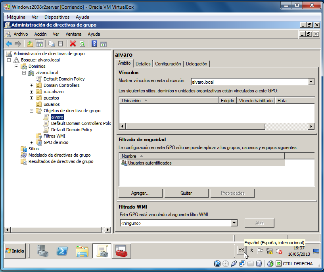324x272 pixels.
Task: Click the blue Back arrow in toolbar
Action: point(8,44)
